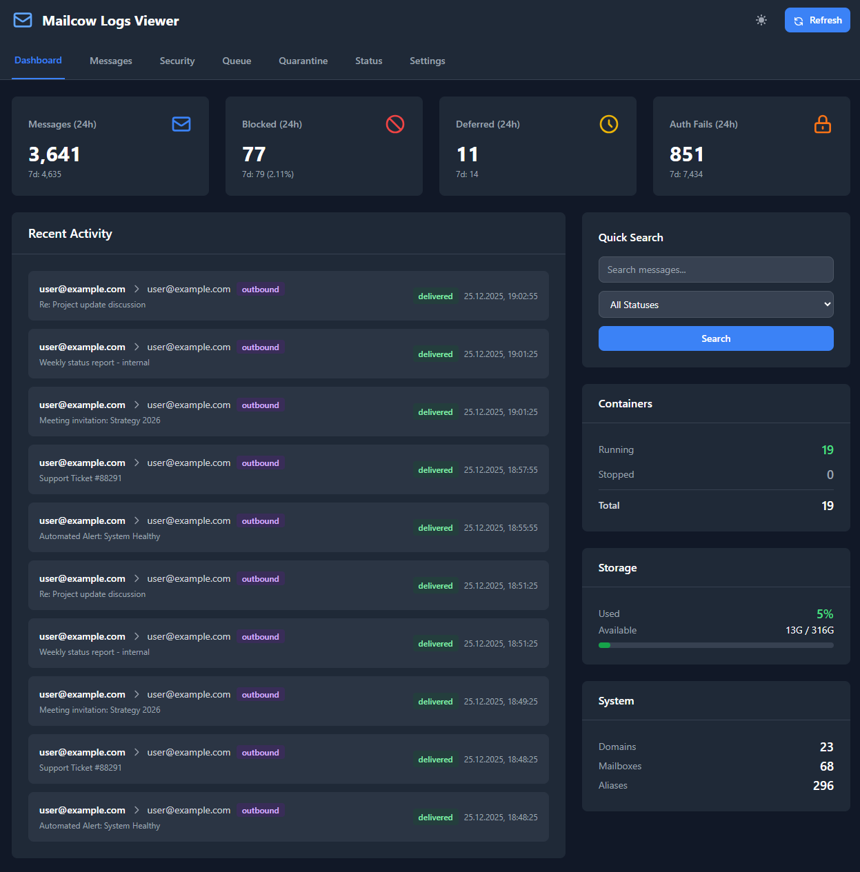Click the Messages card envelope icon
Viewport: 860px width, 872px height.
click(x=181, y=124)
